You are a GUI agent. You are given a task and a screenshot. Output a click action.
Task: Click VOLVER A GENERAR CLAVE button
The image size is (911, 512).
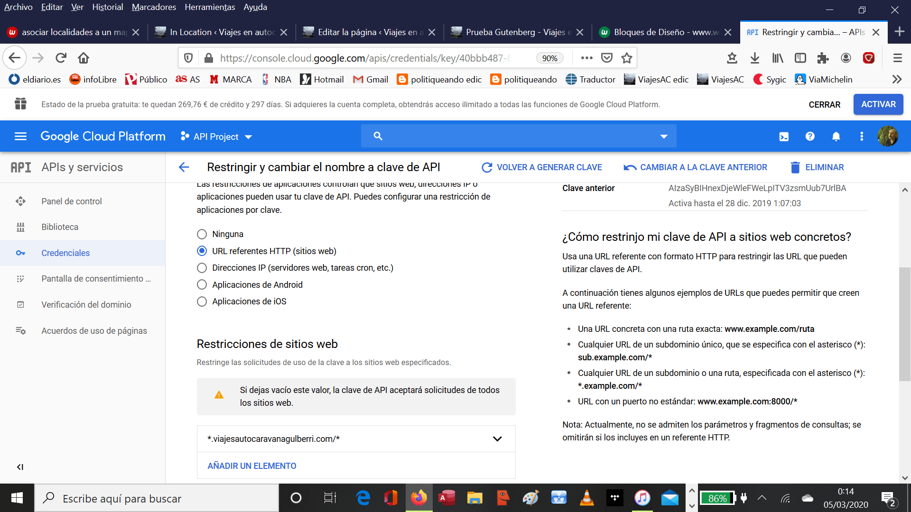[541, 167]
